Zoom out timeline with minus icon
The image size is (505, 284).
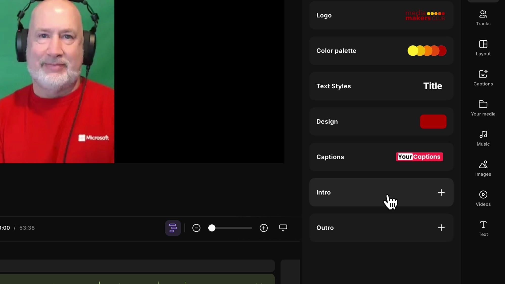tap(196, 228)
